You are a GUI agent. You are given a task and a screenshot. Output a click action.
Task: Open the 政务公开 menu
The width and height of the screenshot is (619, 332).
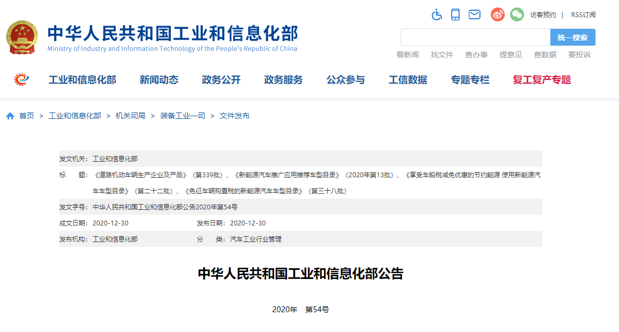click(221, 80)
